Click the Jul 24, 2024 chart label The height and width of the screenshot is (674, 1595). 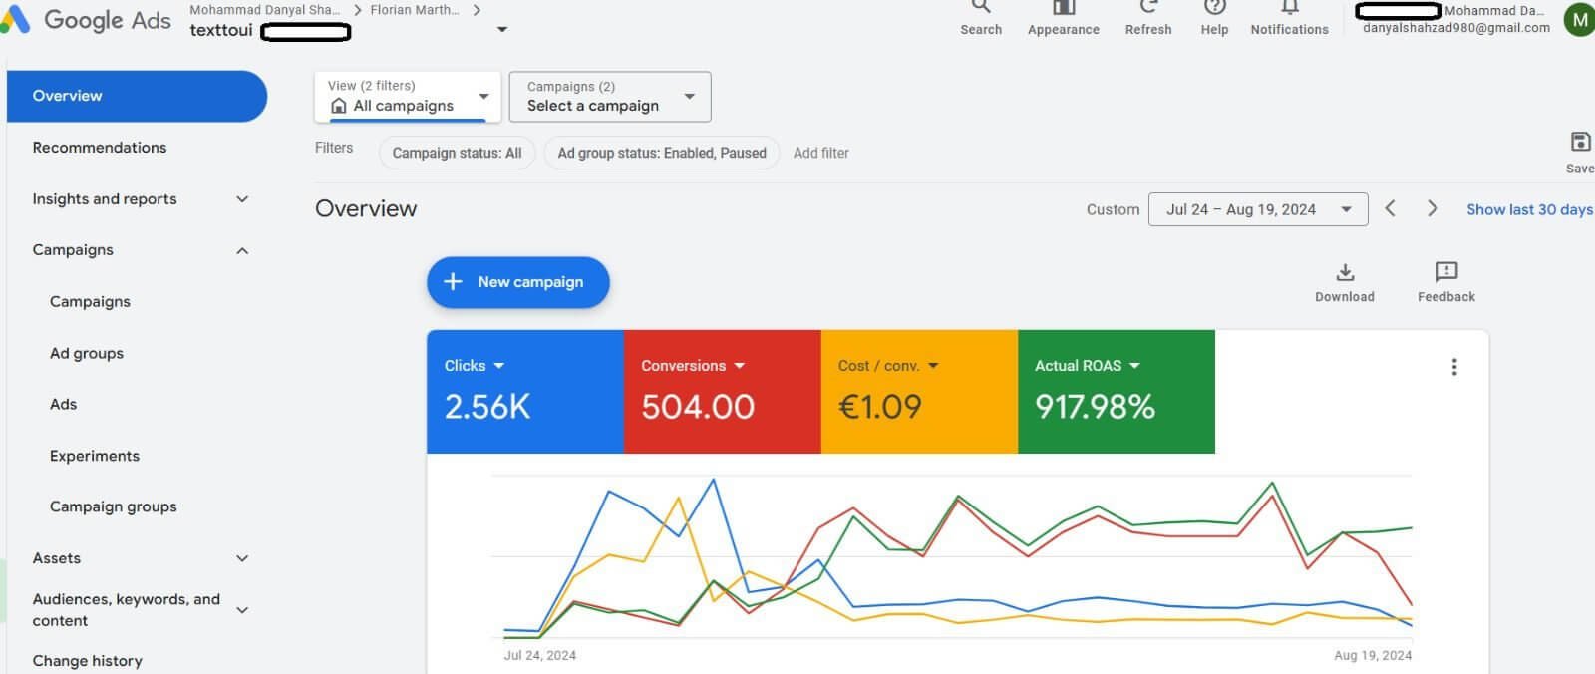point(540,655)
